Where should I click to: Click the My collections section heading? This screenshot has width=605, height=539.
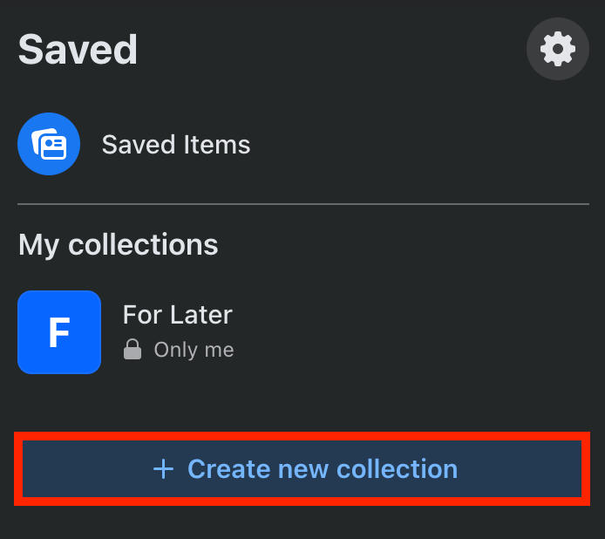(118, 245)
